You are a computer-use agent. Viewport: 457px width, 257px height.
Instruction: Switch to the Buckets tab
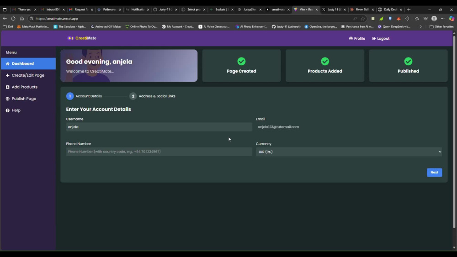(222, 10)
